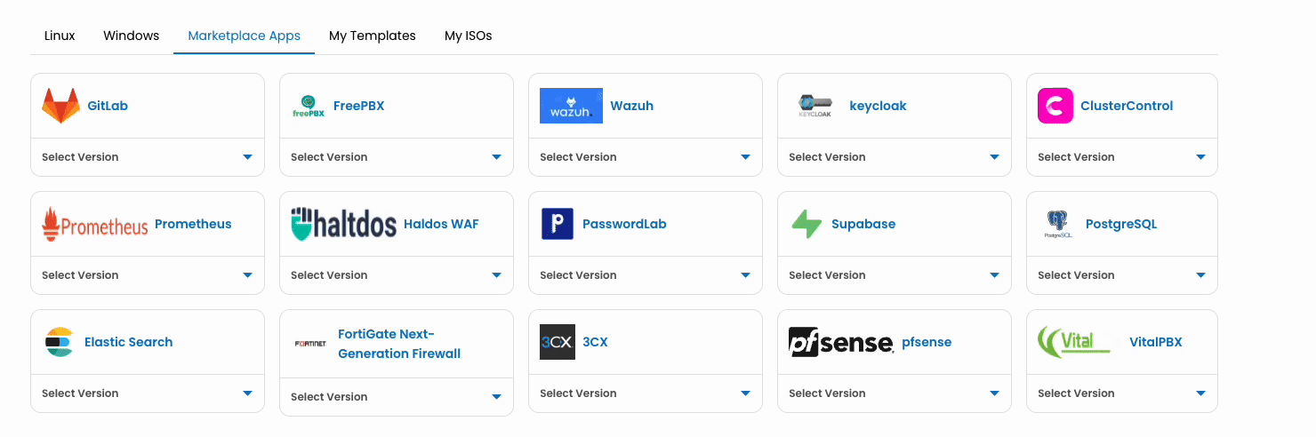Click the PostgreSQL app name
This screenshot has width=1316, height=437.
point(1121,224)
